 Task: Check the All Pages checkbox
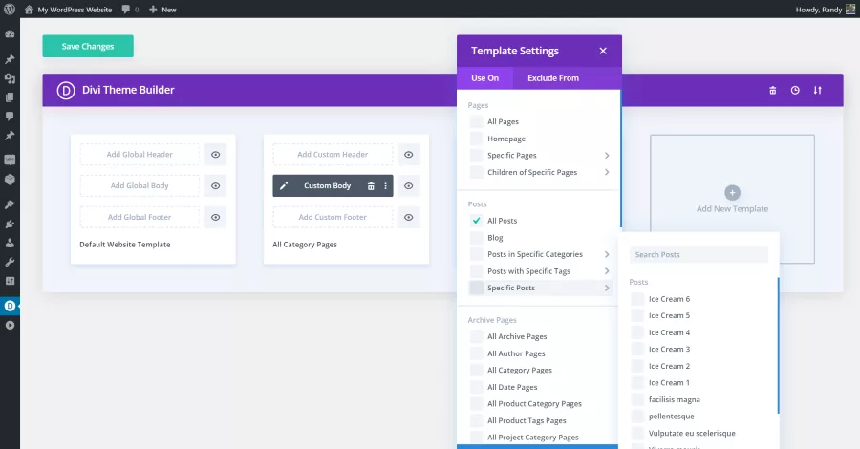(477, 121)
